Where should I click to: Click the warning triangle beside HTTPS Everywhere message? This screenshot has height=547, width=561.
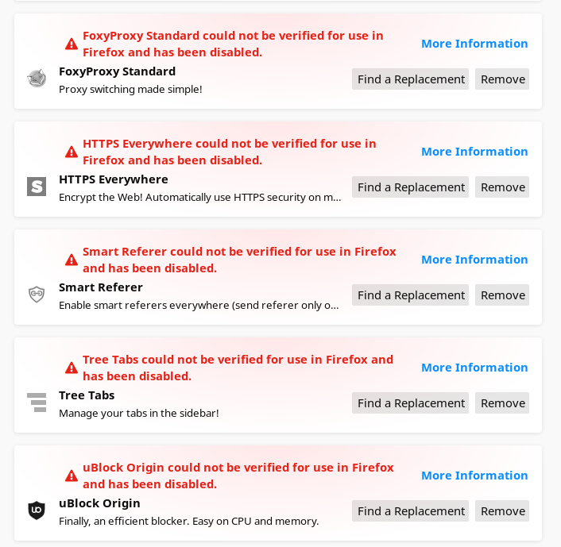[72, 152]
